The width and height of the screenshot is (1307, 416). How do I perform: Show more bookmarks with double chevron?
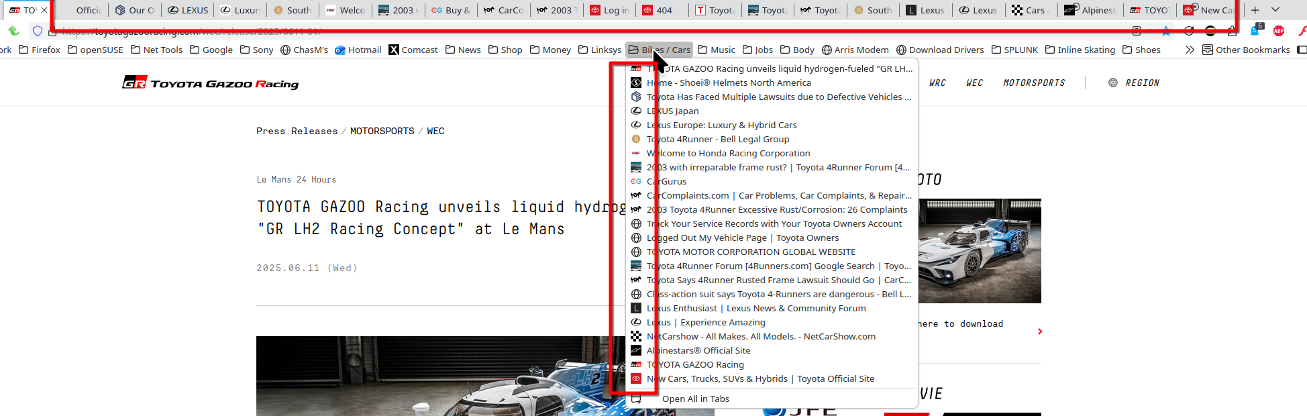[x=1190, y=50]
